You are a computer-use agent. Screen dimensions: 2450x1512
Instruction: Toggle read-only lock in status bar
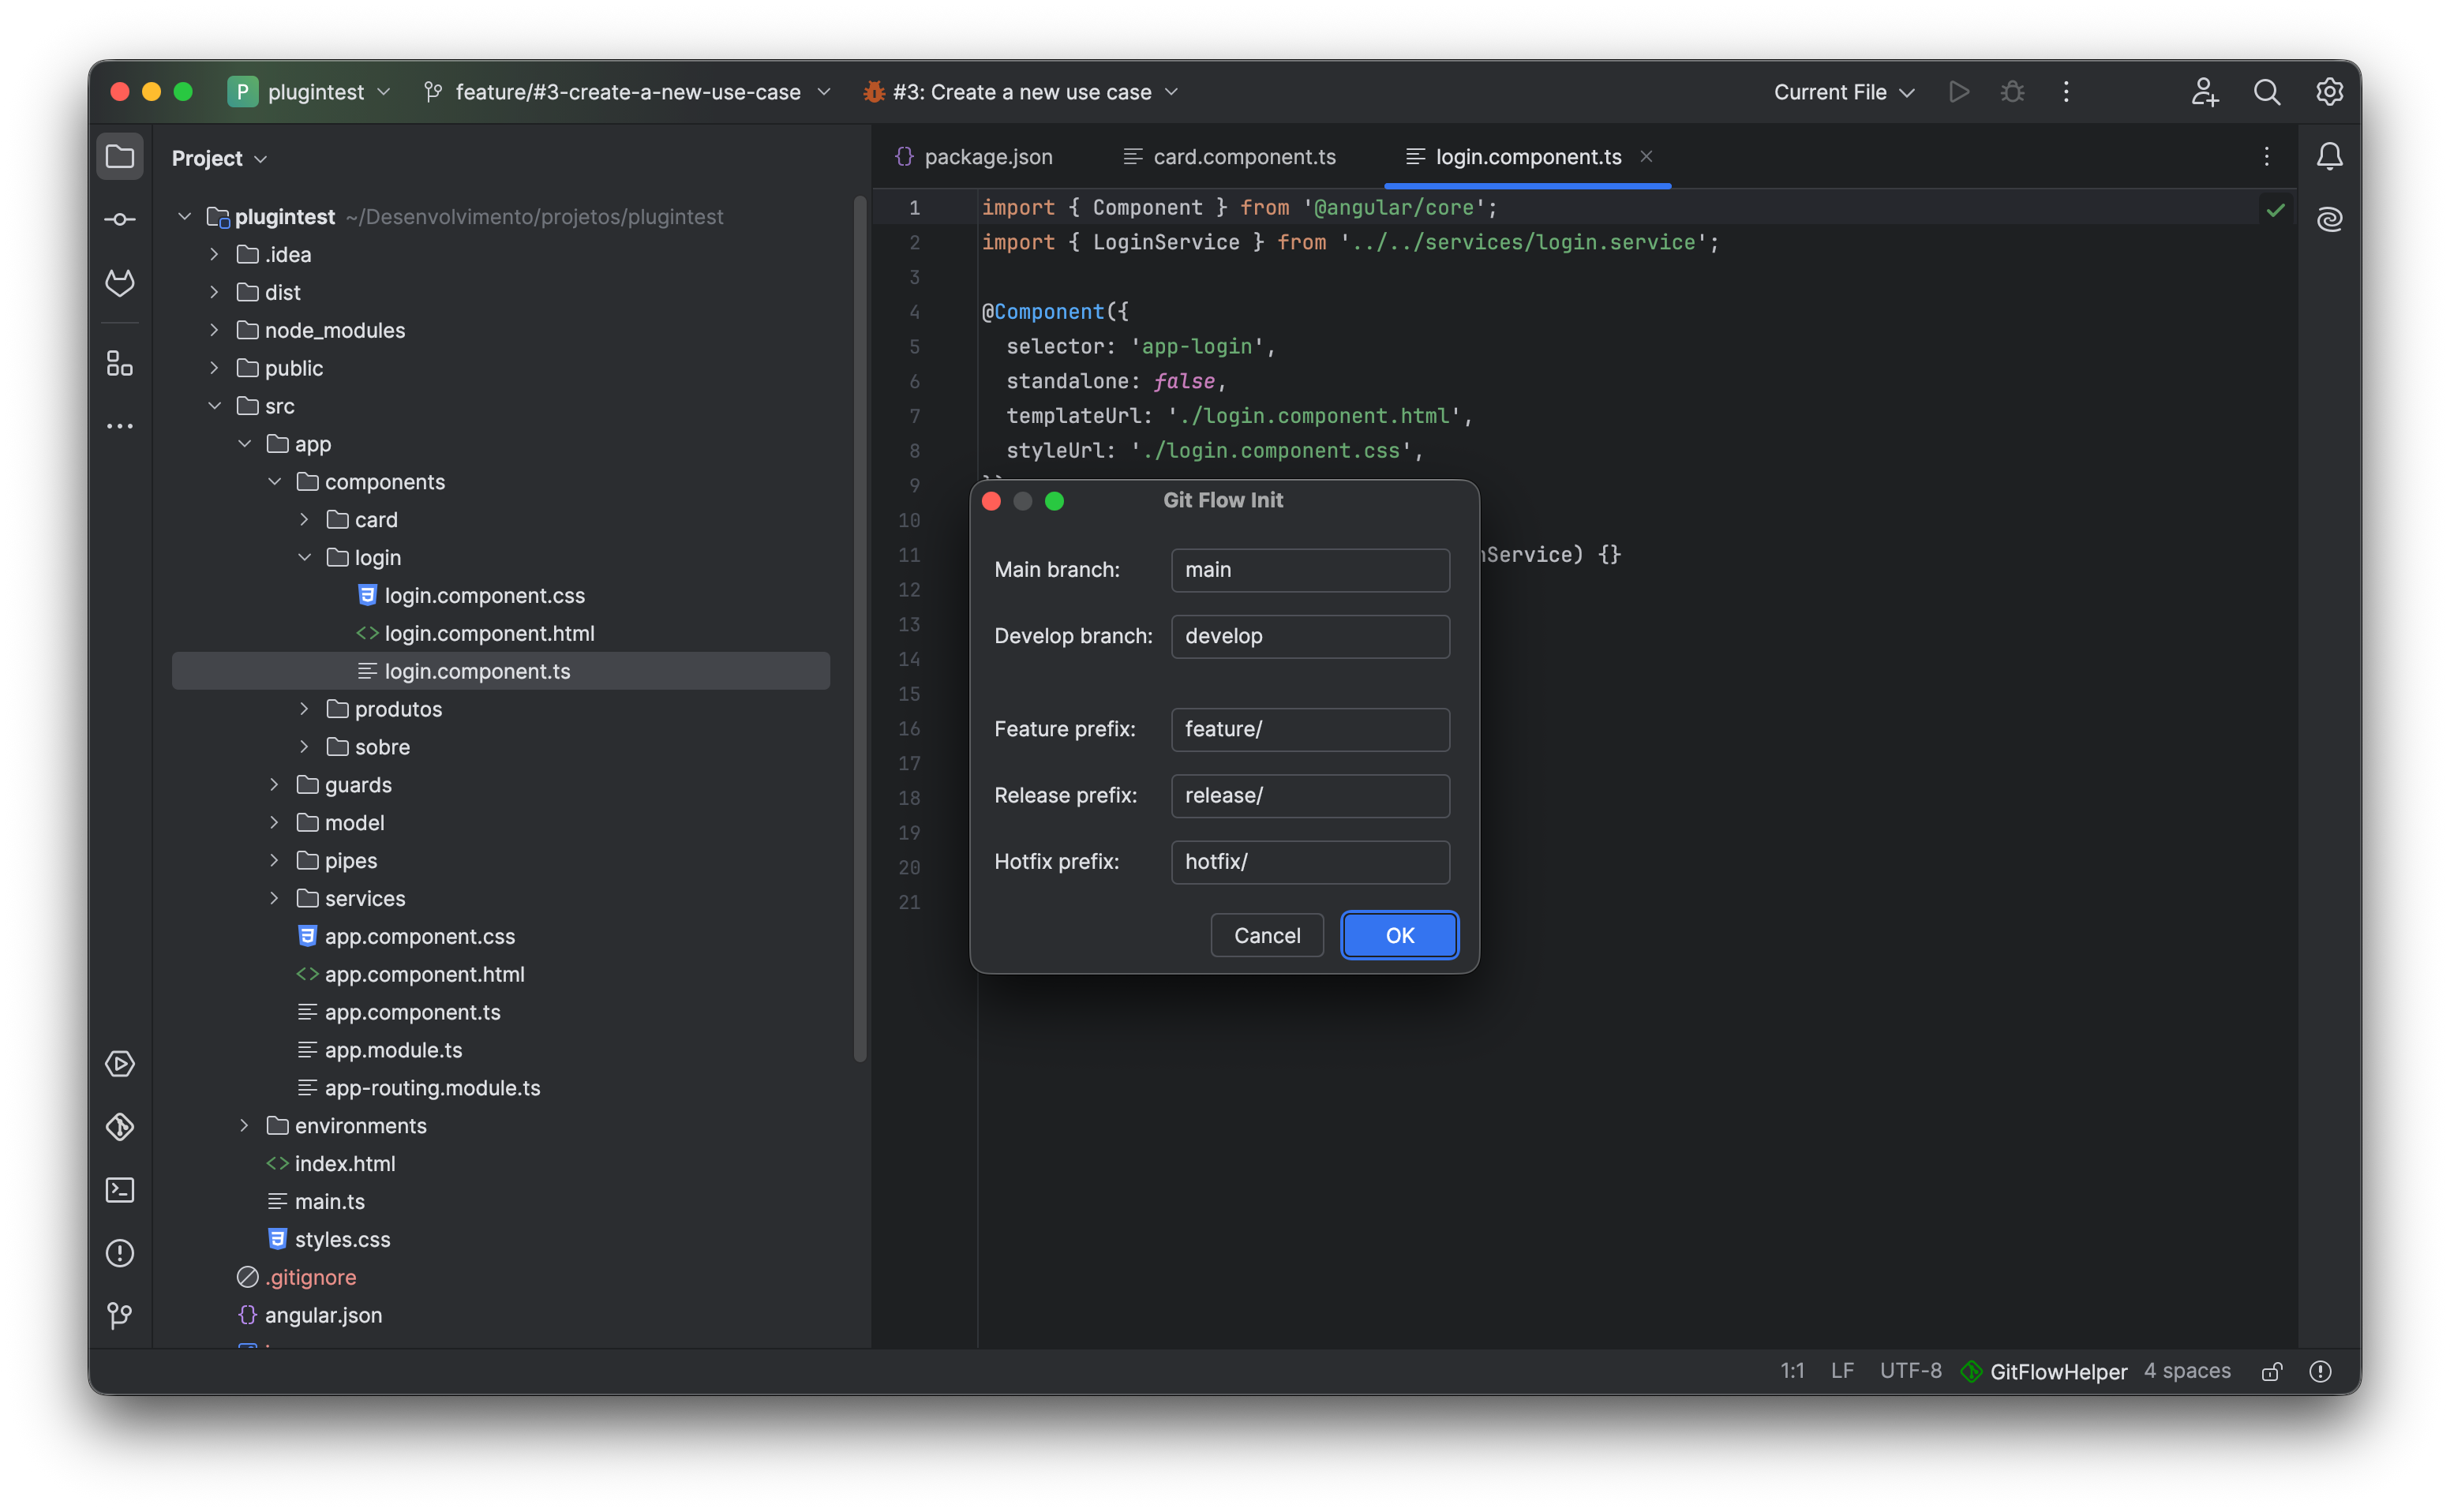2272,1371
